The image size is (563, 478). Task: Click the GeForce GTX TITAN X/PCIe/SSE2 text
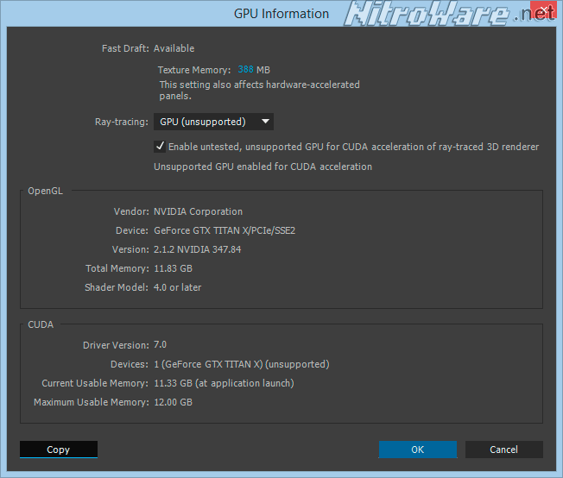225,230
